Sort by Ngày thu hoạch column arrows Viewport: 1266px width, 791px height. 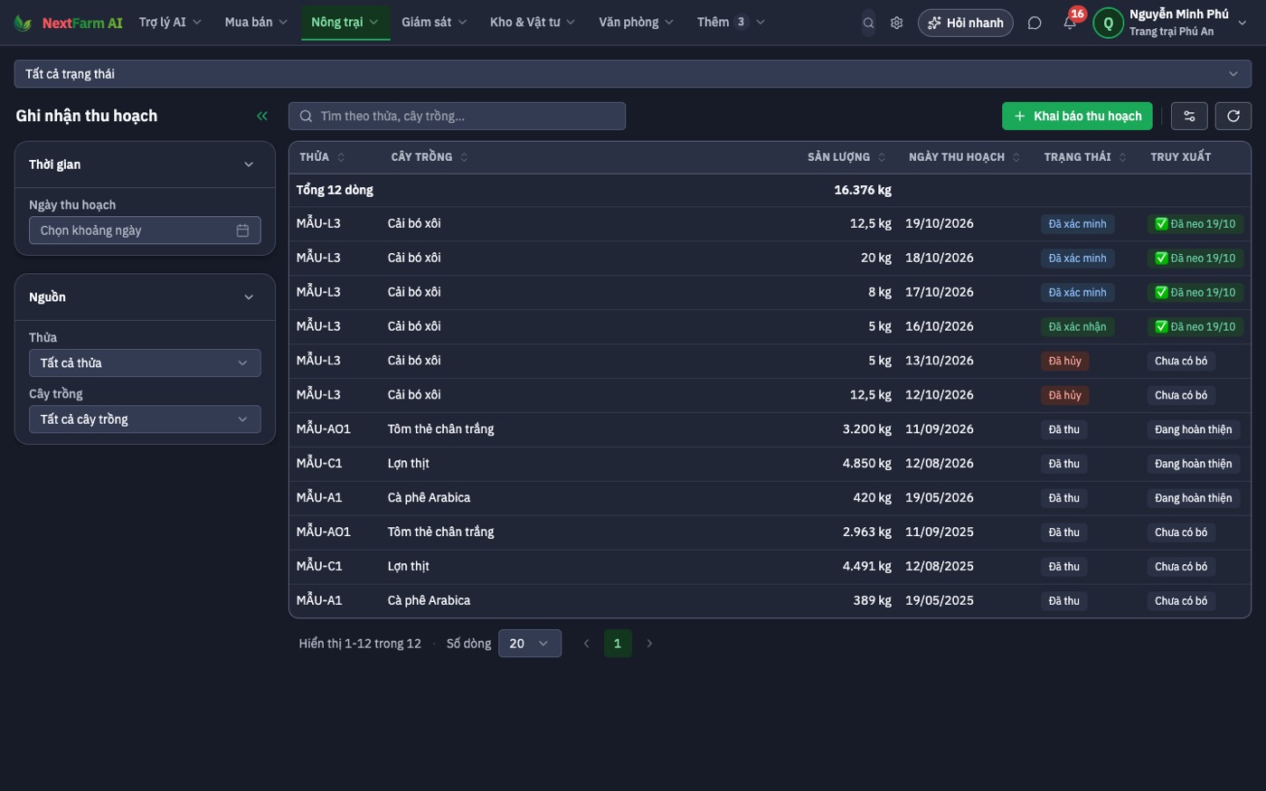[1016, 157]
